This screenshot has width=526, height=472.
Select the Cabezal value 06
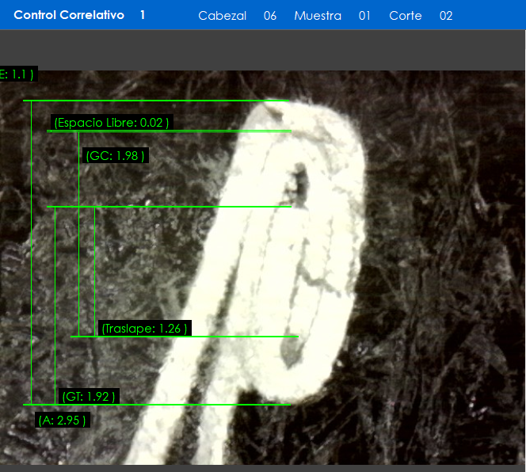point(270,16)
